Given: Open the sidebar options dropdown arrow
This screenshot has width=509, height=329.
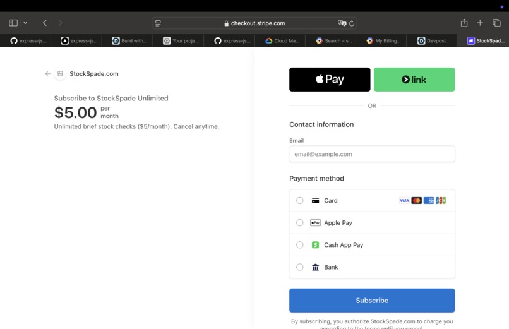Looking at the screenshot, I should tap(25, 23).
